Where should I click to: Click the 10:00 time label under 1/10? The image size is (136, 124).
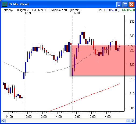pos(77,117)
